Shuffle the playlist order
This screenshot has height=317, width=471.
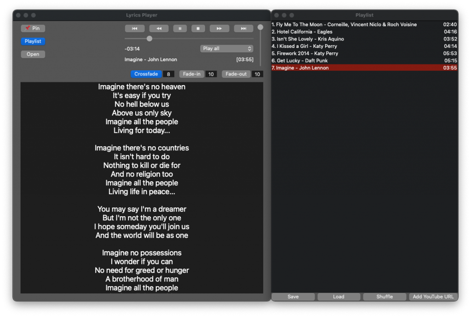pos(385,297)
